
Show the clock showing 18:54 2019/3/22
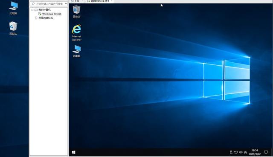click(x=255, y=152)
